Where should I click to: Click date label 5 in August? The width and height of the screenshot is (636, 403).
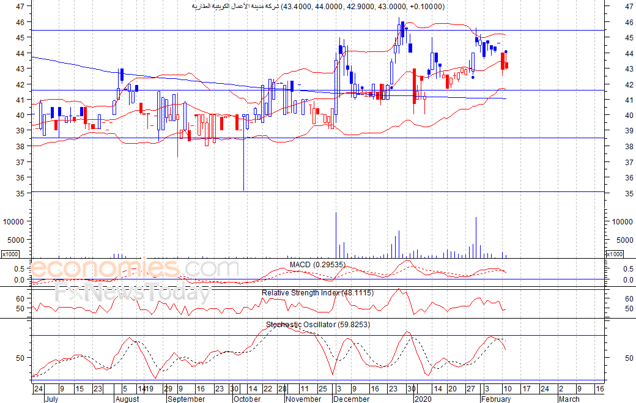tap(125, 389)
